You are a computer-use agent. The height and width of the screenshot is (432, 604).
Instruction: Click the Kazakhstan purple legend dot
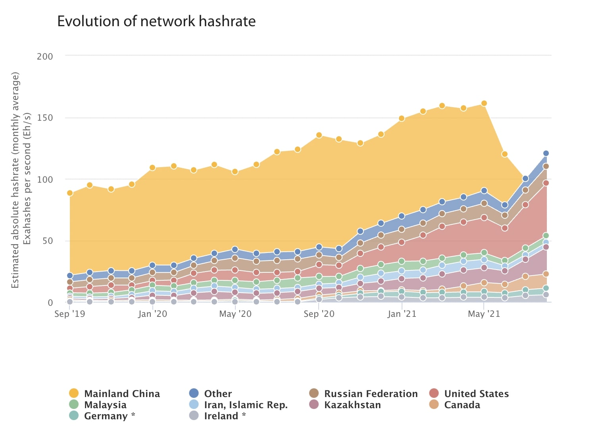tap(315, 405)
